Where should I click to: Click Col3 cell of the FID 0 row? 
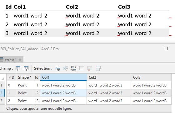[x=151, y=85]
